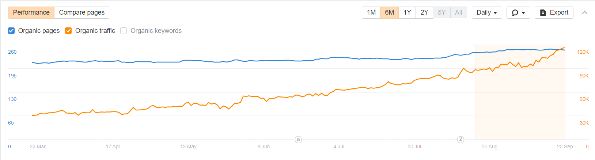This screenshot has width=595, height=160.
Task: Select the 6M time range
Action: pyautogui.click(x=390, y=12)
